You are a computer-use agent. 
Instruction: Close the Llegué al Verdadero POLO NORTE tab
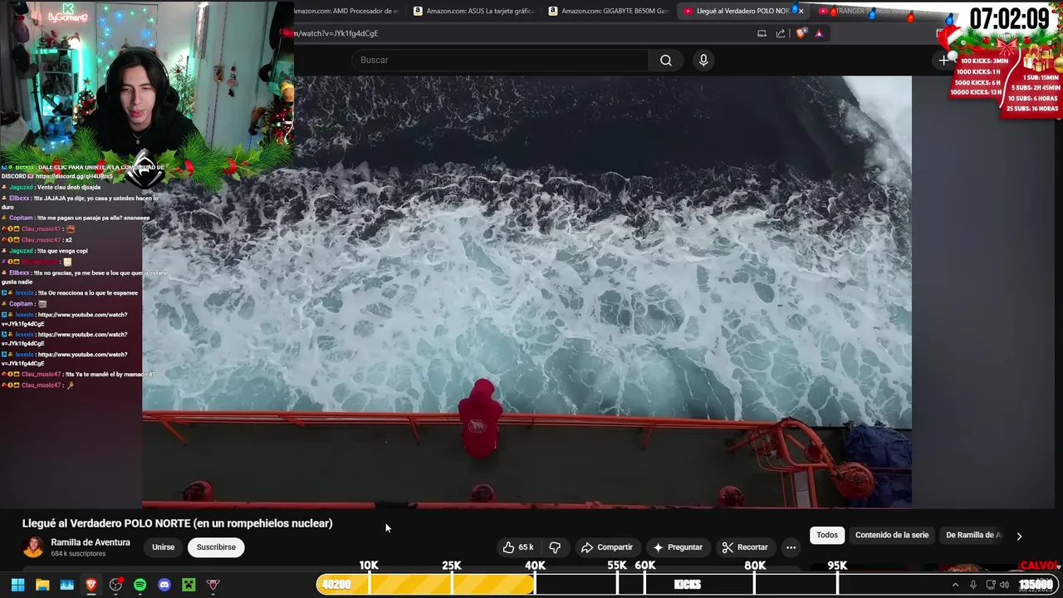[x=801, y=11]
